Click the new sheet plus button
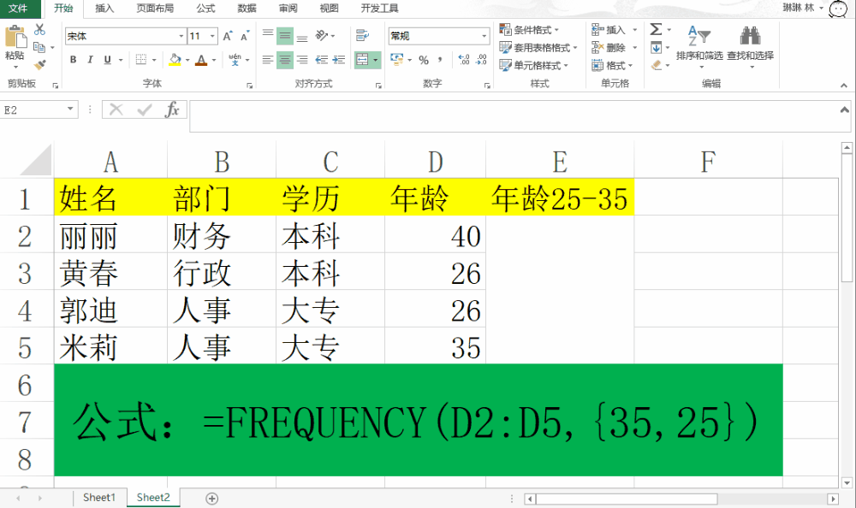 [x=211, y=497]
